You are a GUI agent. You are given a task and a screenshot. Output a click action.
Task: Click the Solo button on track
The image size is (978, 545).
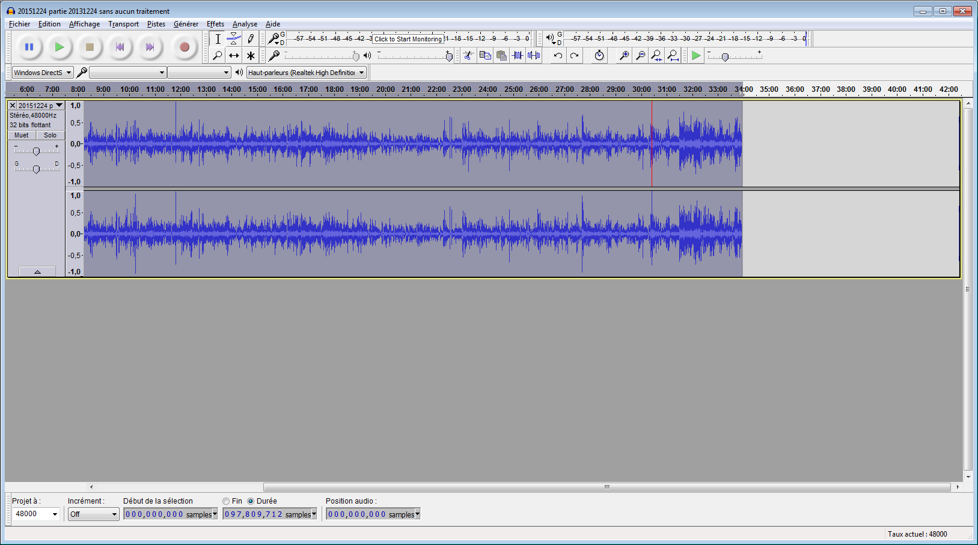50,135
